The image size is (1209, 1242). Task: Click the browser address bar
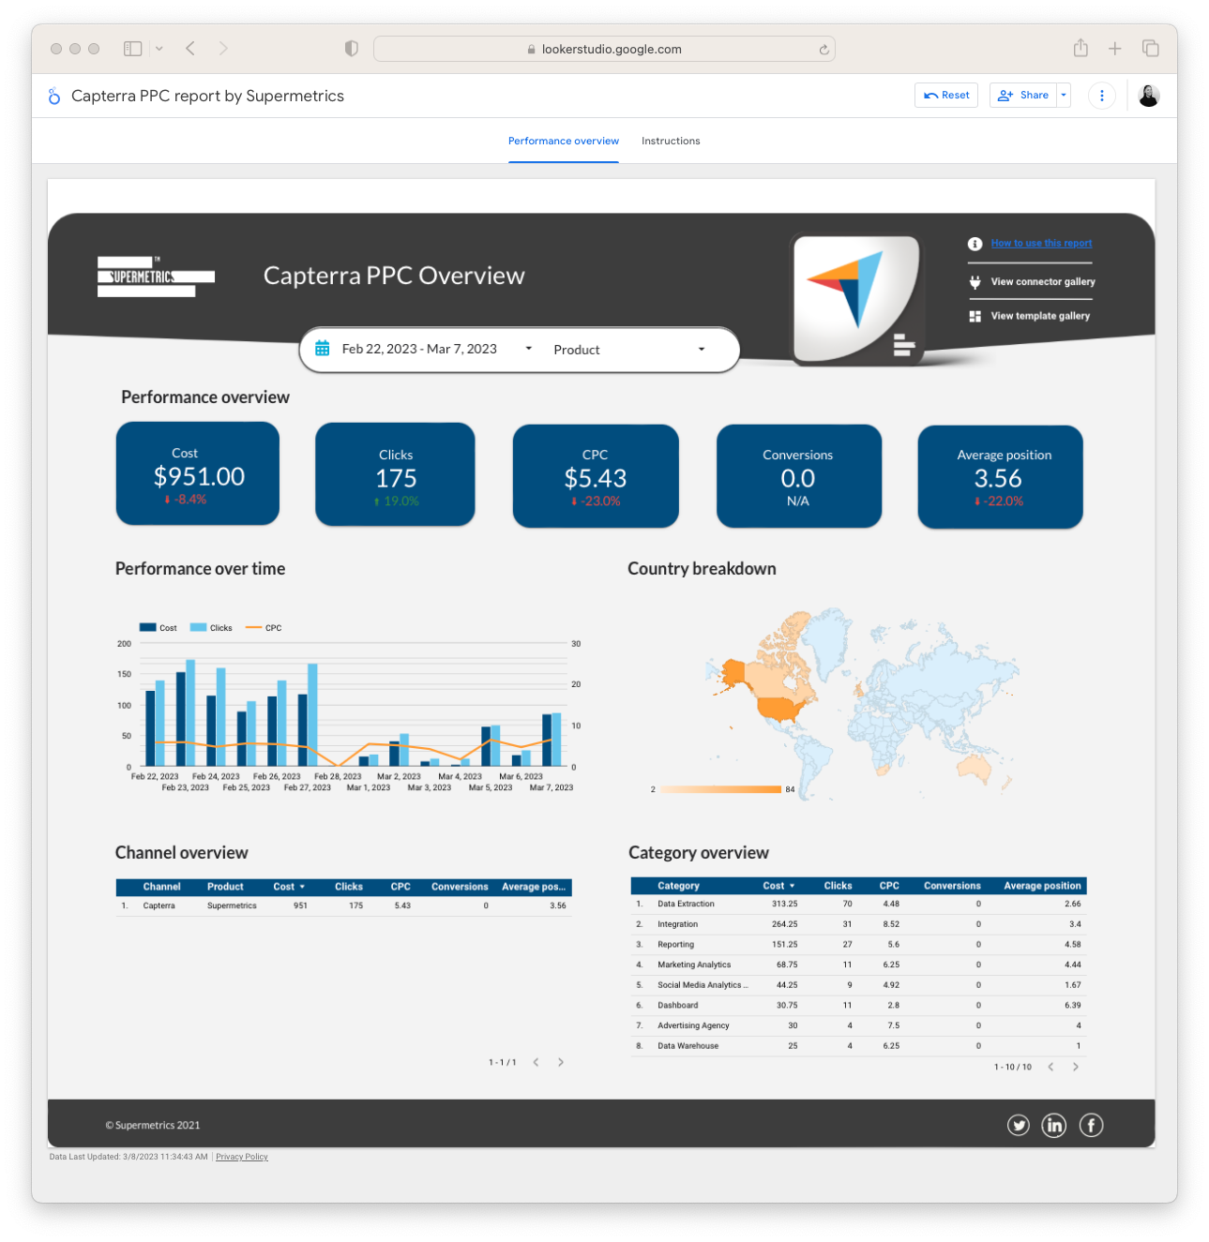[604, 50]
